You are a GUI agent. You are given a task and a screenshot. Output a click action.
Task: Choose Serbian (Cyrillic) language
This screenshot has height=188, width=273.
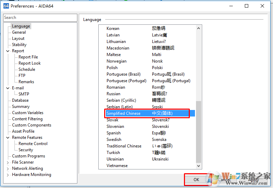pyautogui.click(x=147, y=100)
